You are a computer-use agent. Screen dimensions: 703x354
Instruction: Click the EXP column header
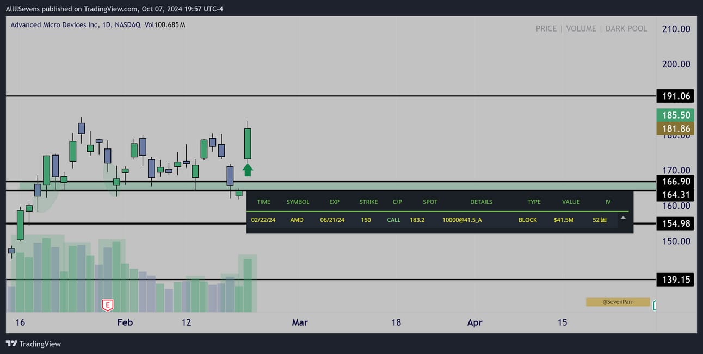[x=334, y=202]
